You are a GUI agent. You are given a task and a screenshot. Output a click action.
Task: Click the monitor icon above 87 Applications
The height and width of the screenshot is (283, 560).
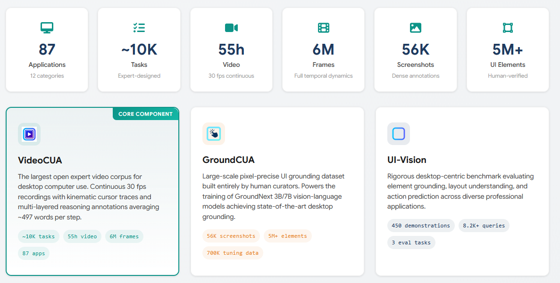[47, 28]
